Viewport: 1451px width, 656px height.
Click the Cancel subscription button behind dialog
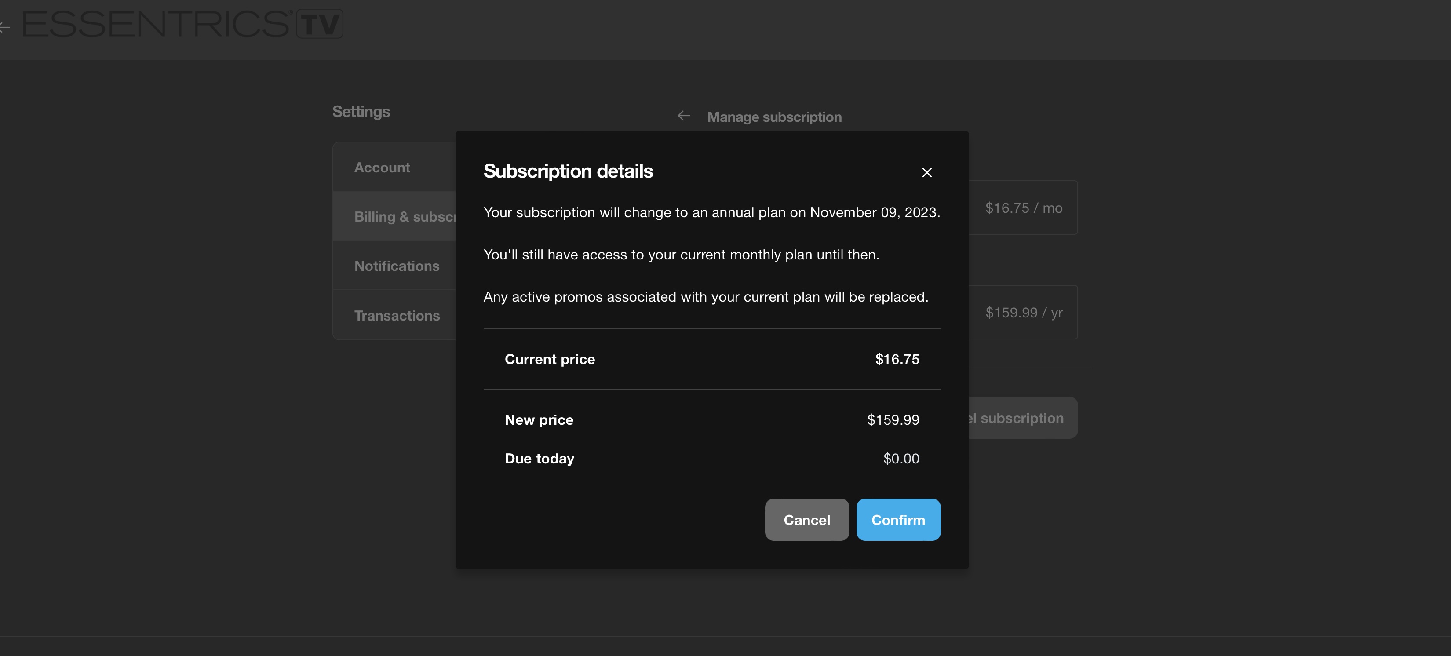(1023, 418)
